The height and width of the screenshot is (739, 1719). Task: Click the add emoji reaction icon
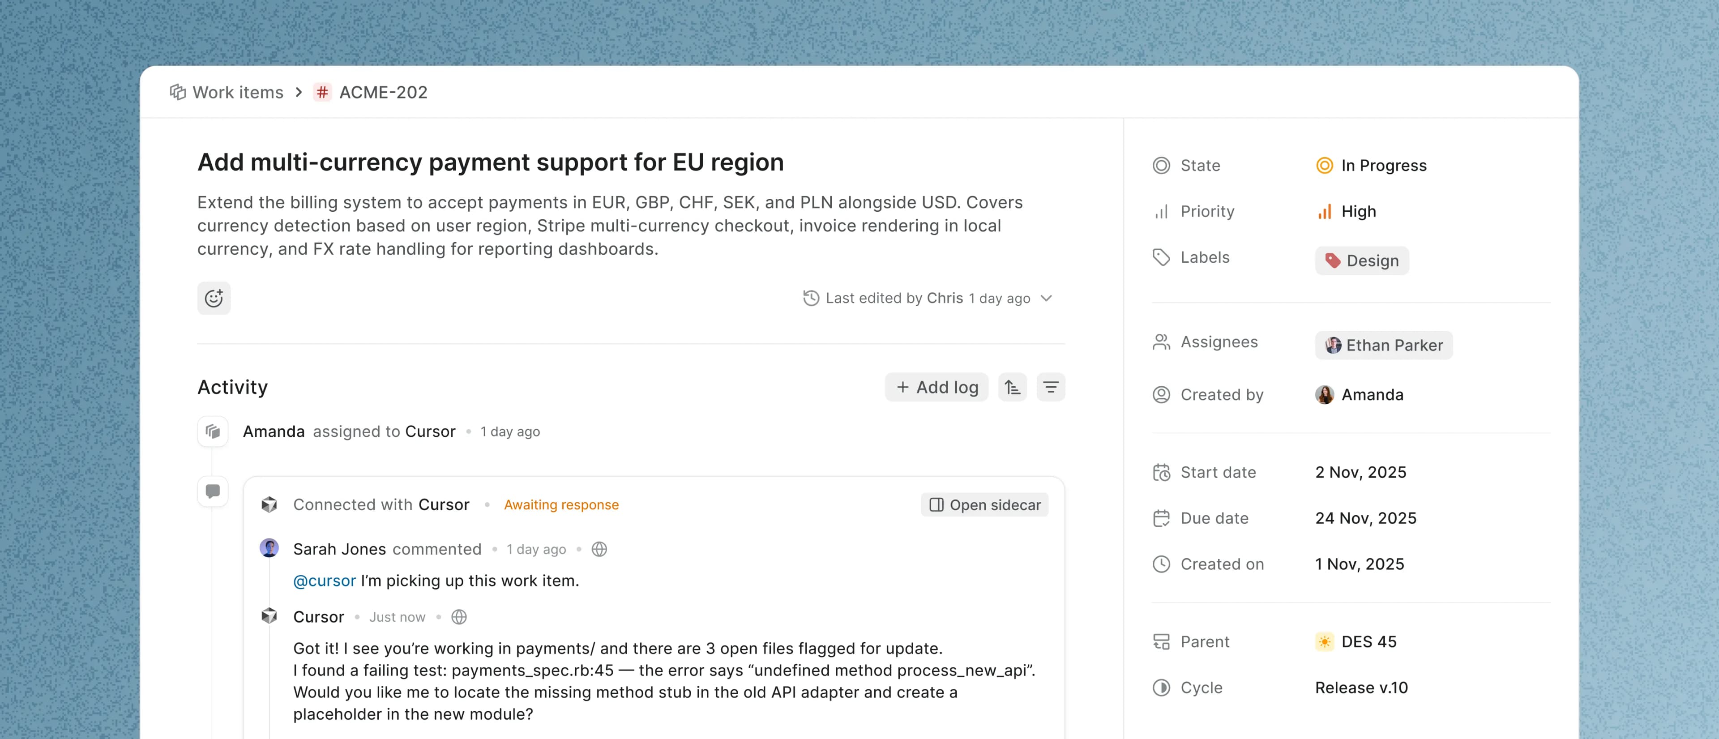click(x=214, y=298)
